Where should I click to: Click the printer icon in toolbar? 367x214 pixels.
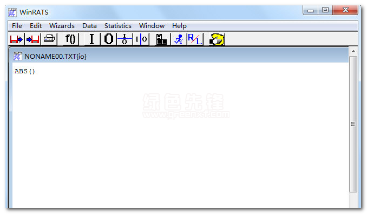pyautogui.click(x=49, y=39)
